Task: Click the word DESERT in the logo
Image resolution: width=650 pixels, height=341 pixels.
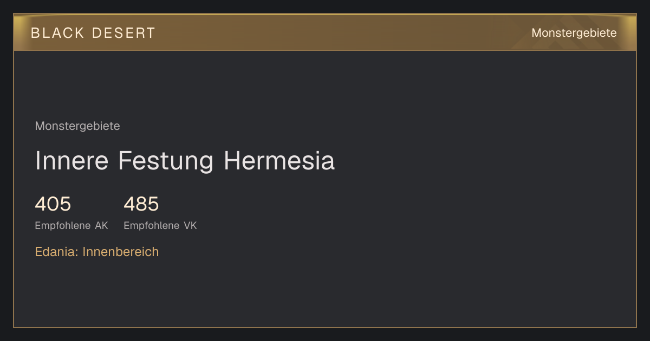Action: pyautogui.click(x=123, y=33)
